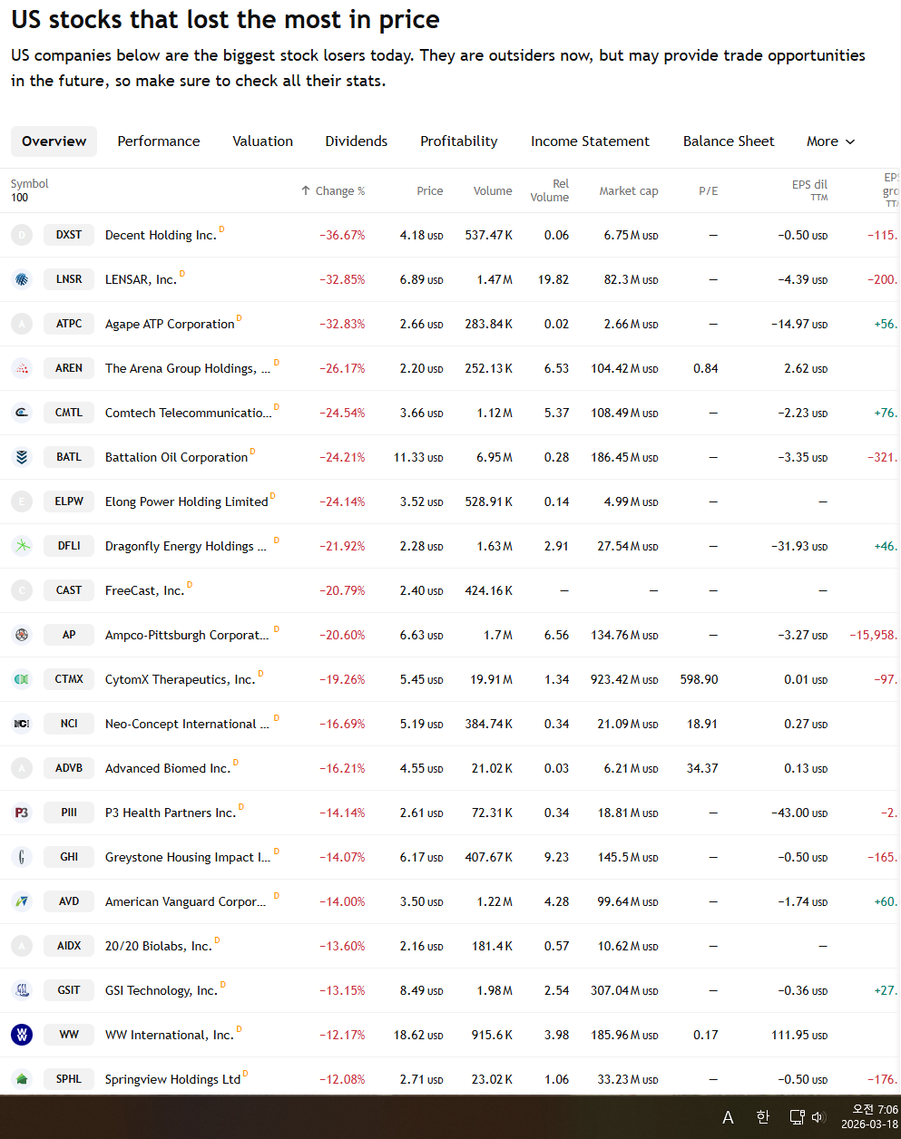
Task: Toggle the taskbar A input mode indicator
Action: [728, 1117]
